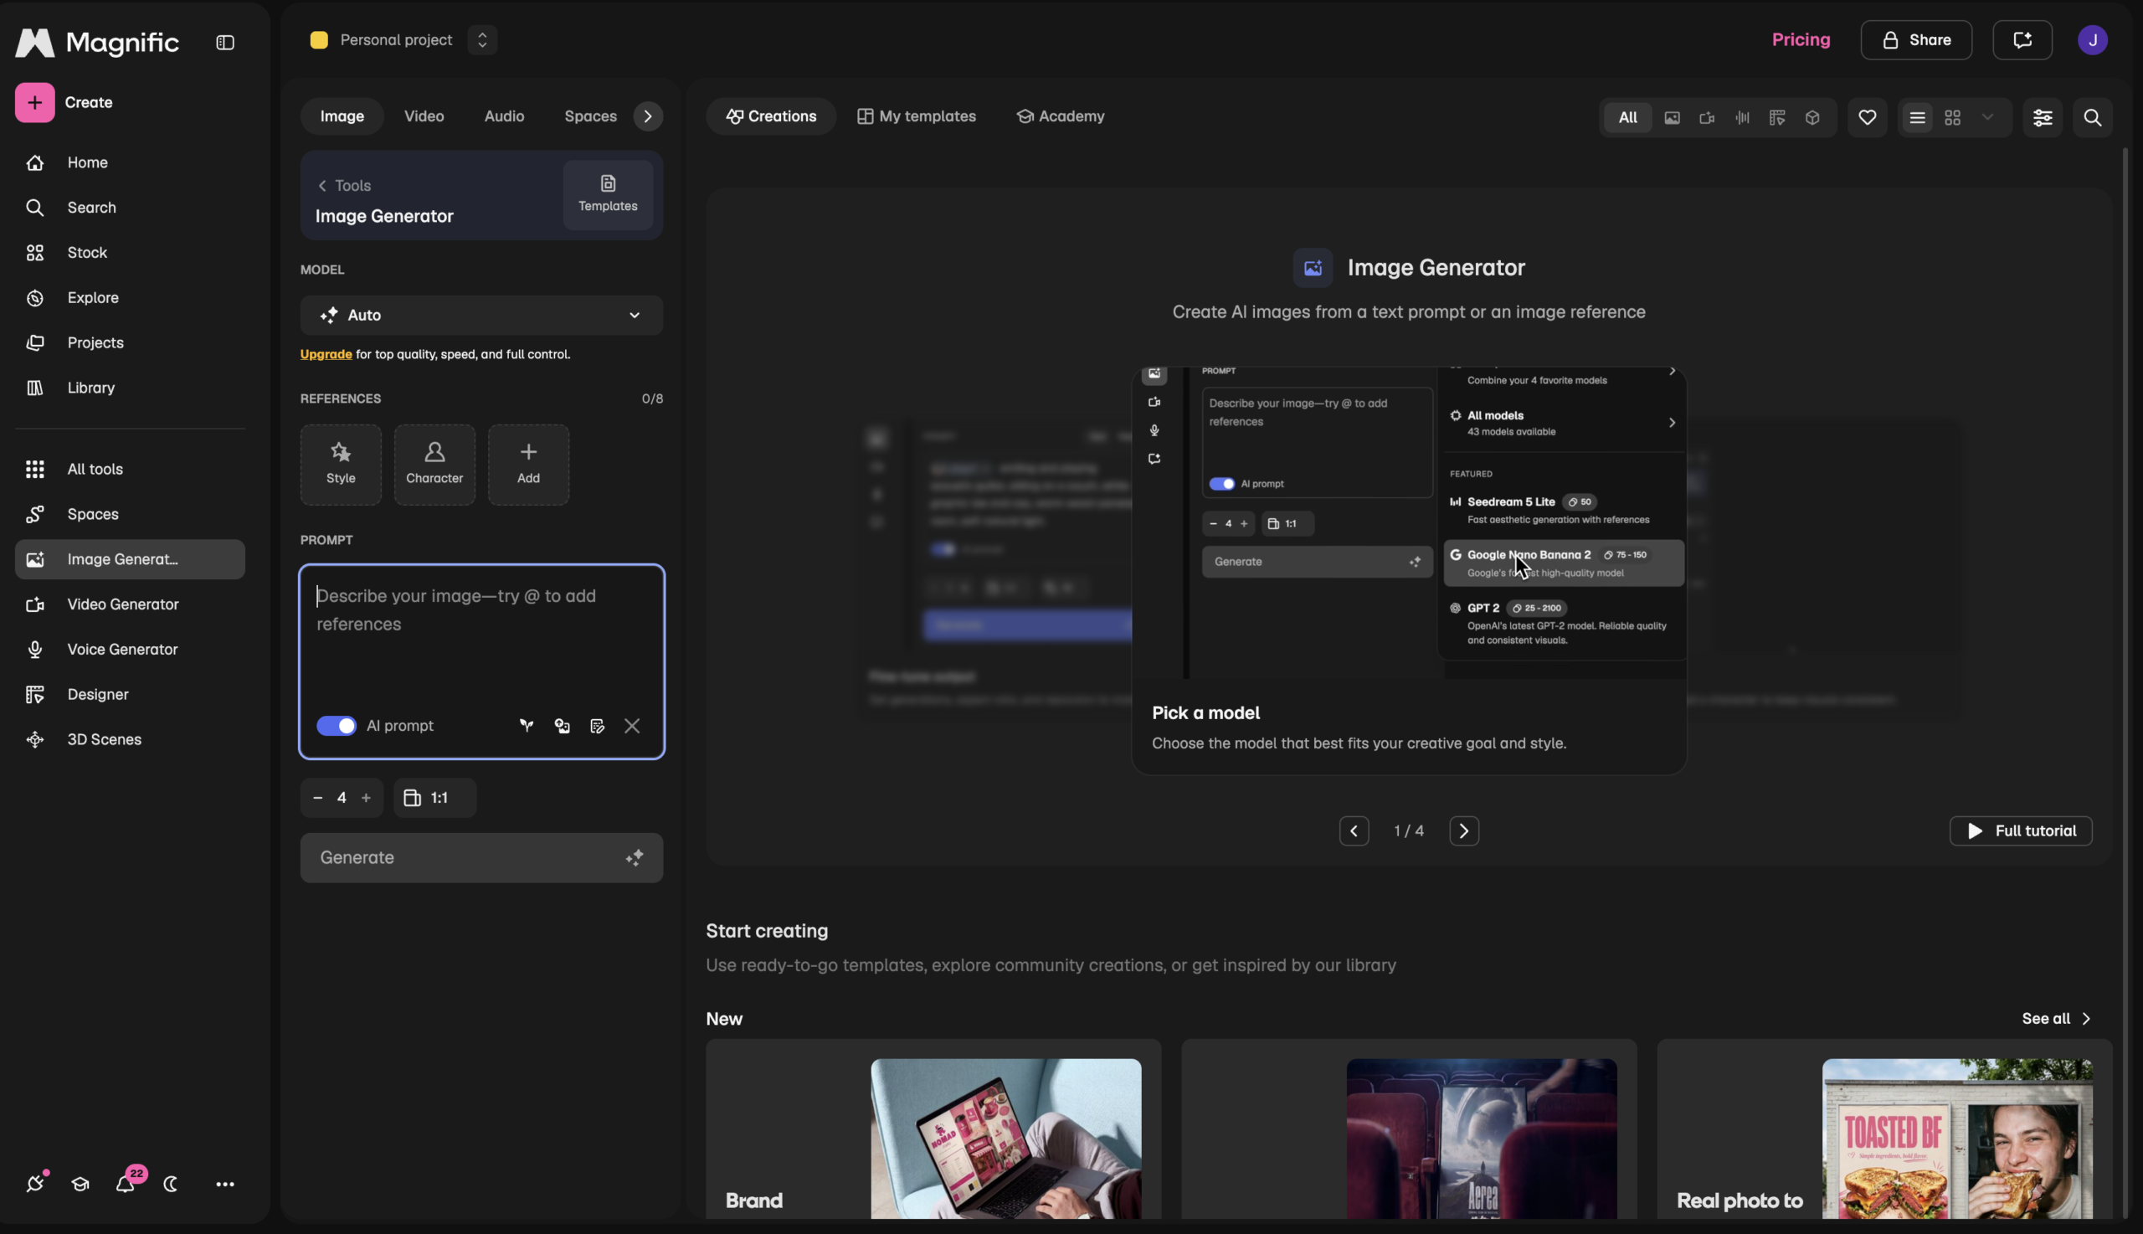The width and height of the screenshot is (2143, 1234).
Task: Add a Character reference
Action: [434, 465]
